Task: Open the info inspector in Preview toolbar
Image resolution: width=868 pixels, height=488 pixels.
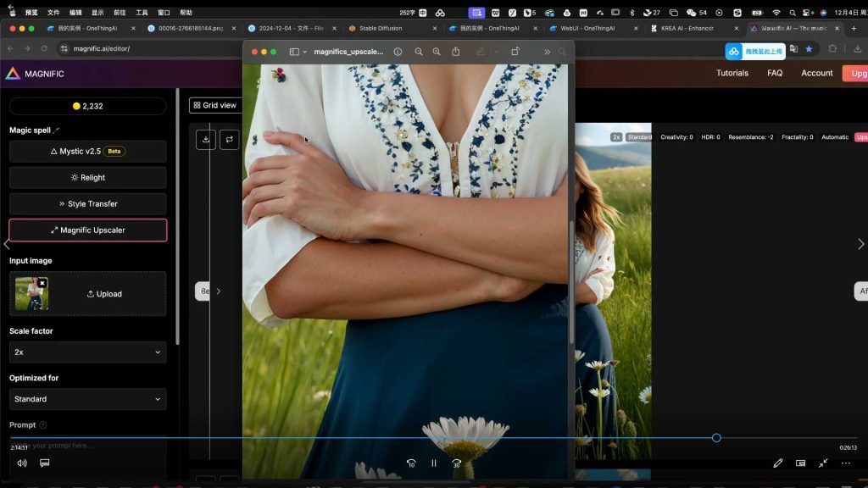Action: click(398, 52)
